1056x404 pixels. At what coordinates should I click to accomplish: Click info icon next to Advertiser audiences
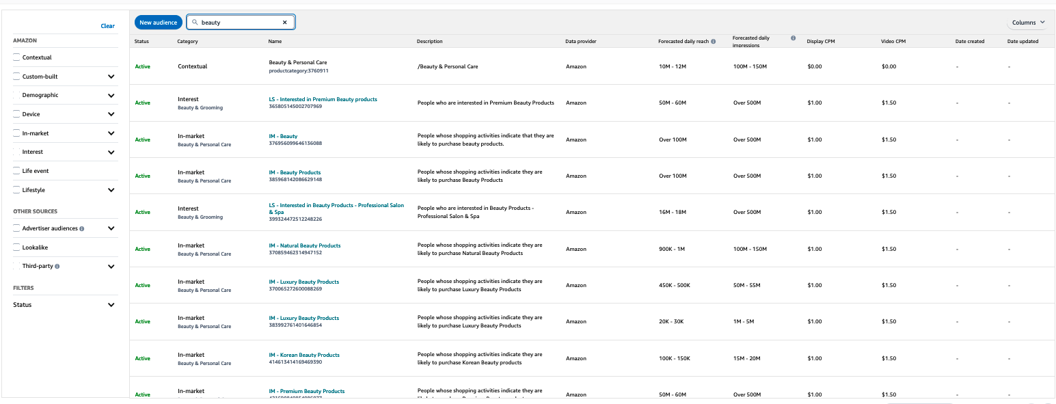click(x=82, y=228)
